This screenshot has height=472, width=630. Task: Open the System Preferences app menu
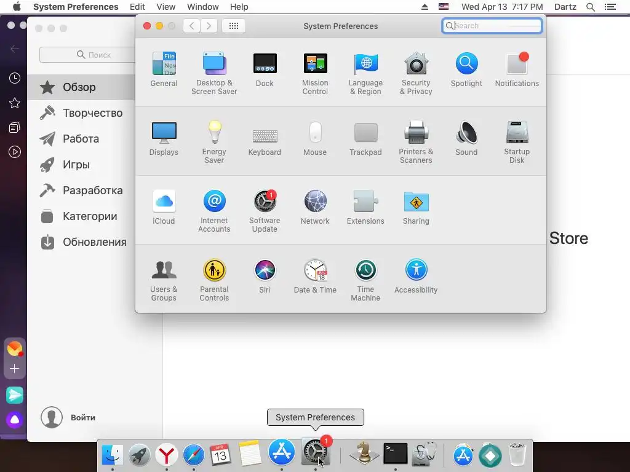(76, 7)
